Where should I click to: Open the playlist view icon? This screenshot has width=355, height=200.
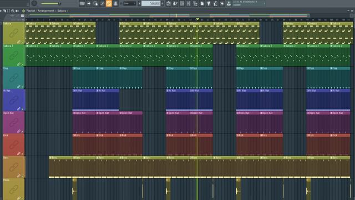coord(169,3)
